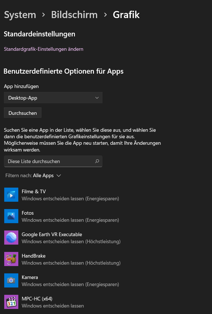This screenshot has height=314, width=212.
Task: Click 'Benutzerdefinierte Optionen für Apps' heading
Action: click(x=64, y=71)
